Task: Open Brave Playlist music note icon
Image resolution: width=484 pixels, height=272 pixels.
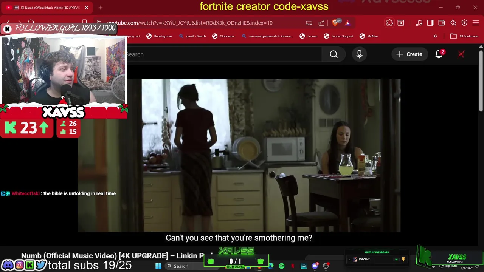Action: pyautogui.click(x=419, y=23)
